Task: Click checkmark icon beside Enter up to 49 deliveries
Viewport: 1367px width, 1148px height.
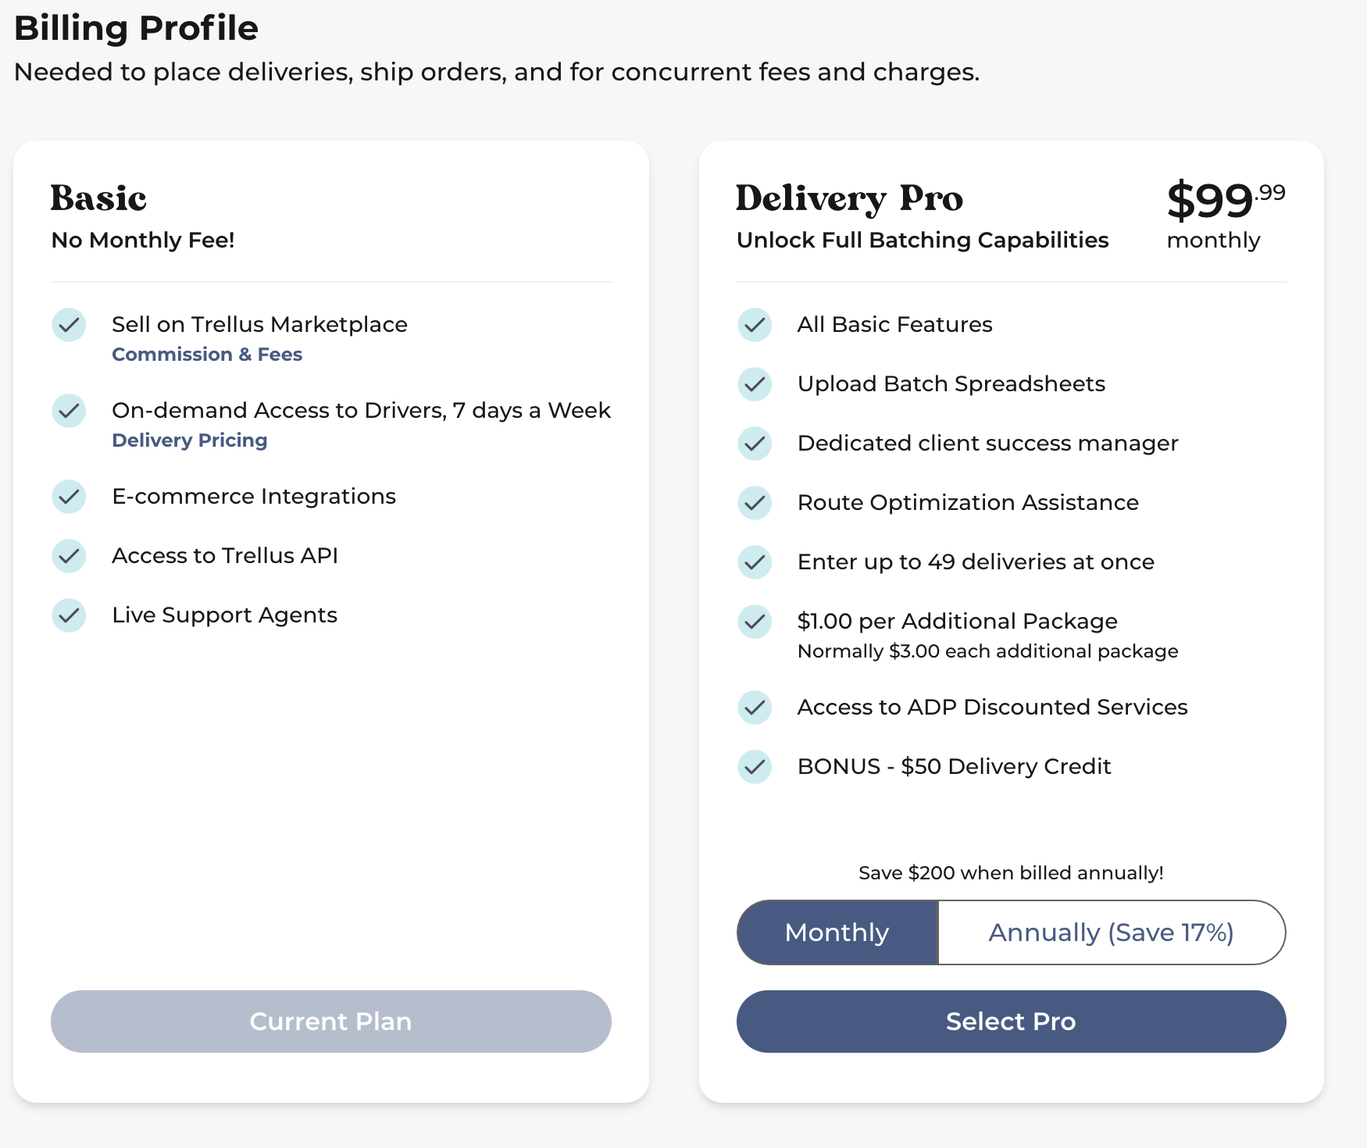Action: 755,562
